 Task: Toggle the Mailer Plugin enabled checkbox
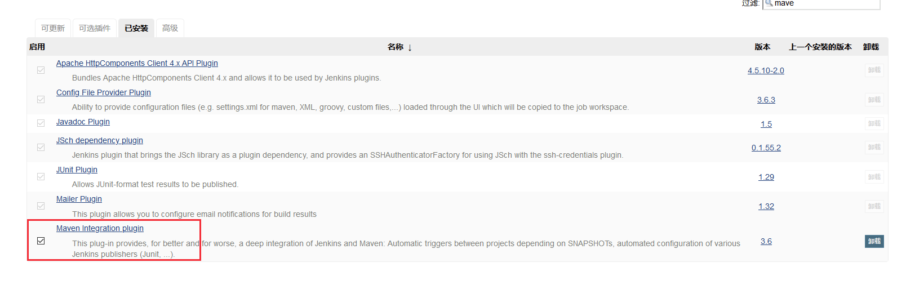[x=41, y=206]
